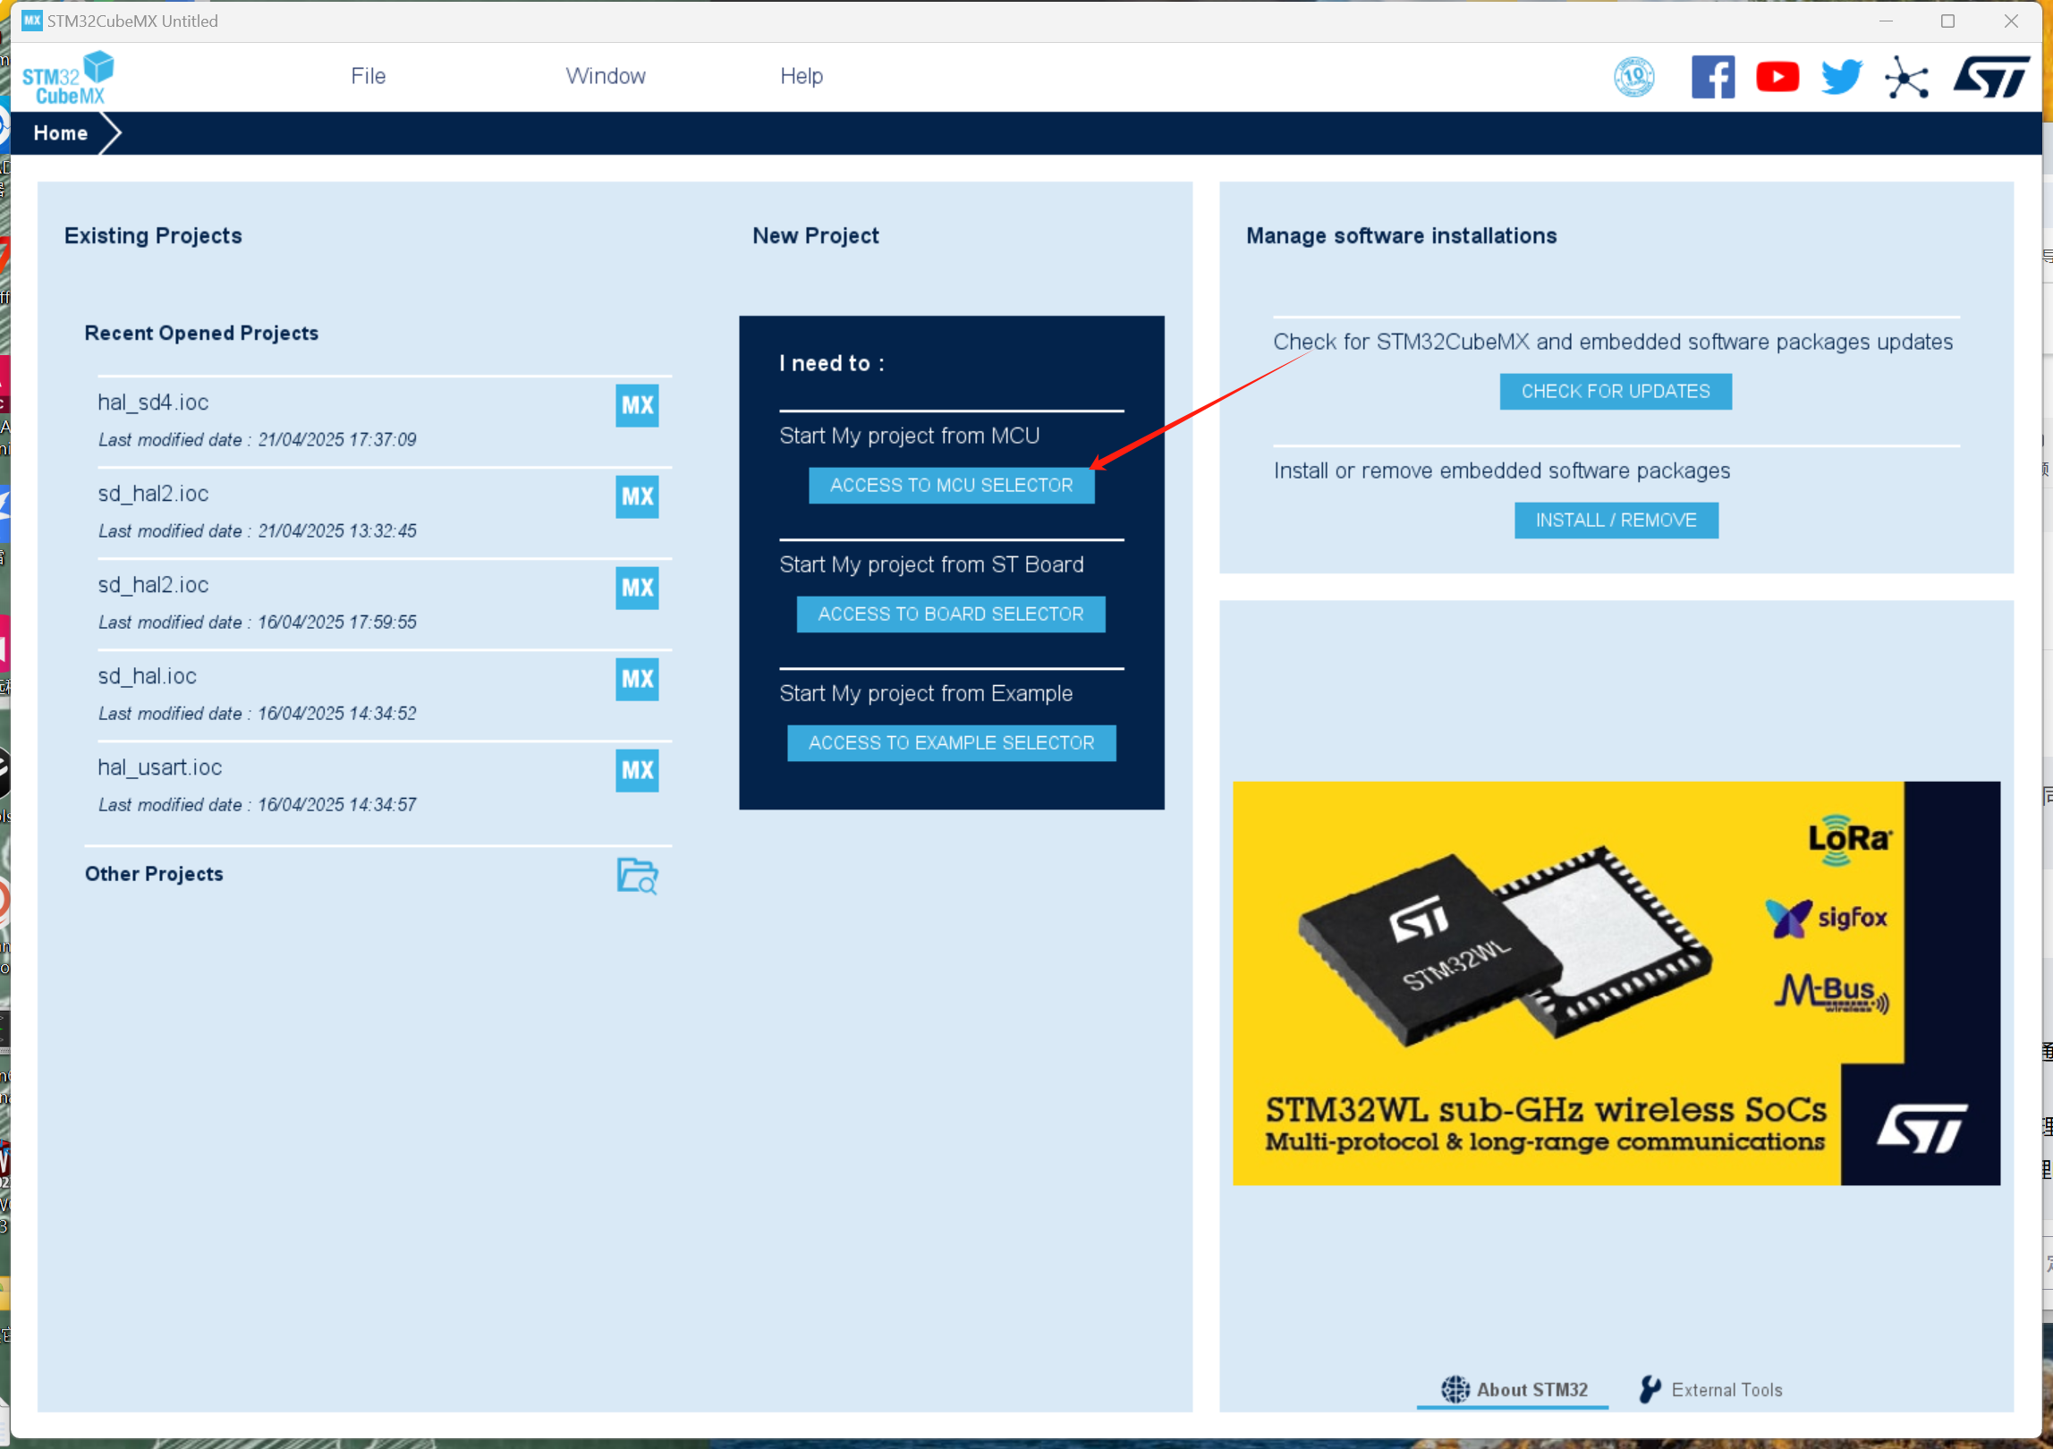Click ACCESS TO MCU SELECTOR button
Screen dimensions: 2053x1449
[x=951, y=485]
